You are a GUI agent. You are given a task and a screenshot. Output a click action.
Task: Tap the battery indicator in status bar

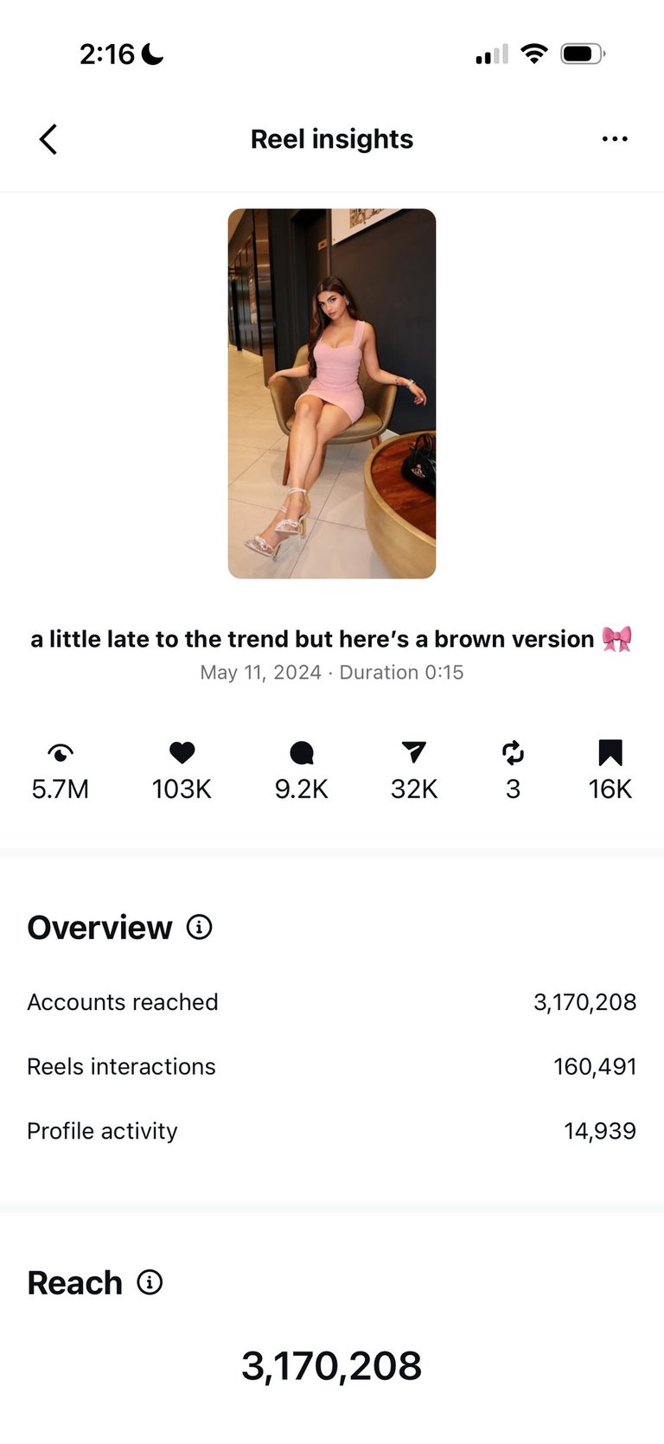tap(582, 54)
